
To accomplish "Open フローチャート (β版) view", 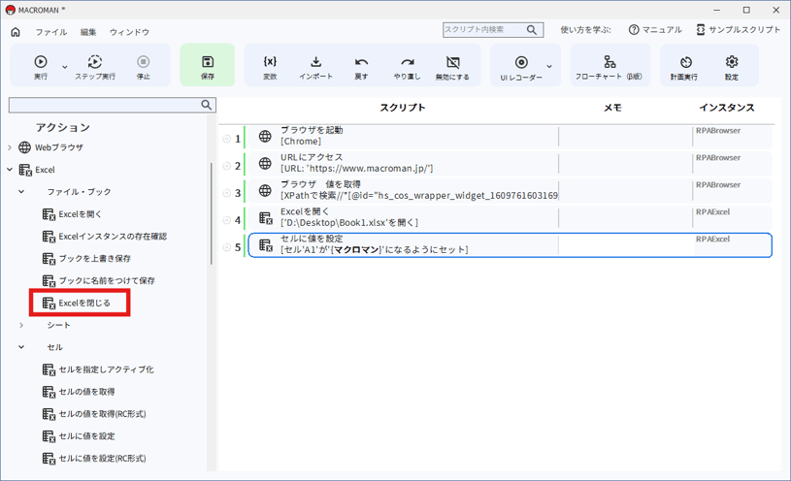I will (610, 67).
